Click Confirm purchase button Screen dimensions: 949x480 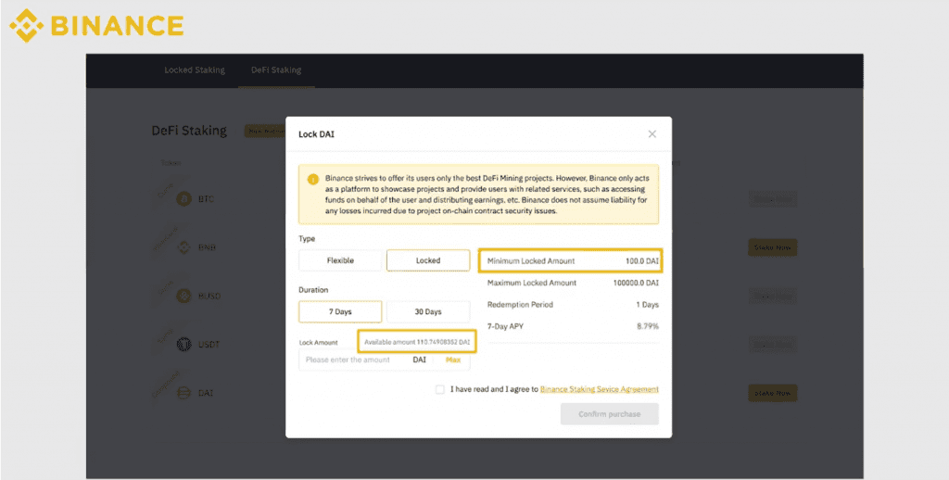tap(610, 414)
